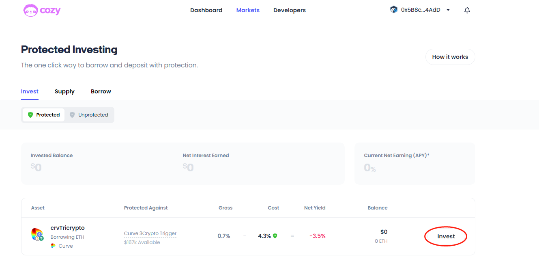This screenshot has height=270, width=539.
Task: Open the notifications bell
Action: point(467,10)
